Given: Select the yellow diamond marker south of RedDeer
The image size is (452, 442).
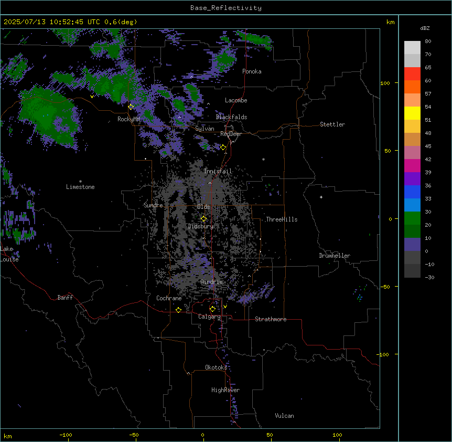Looking at the screenshot, I should 223,148.
